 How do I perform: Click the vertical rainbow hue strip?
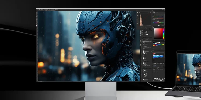pos(163,34)
